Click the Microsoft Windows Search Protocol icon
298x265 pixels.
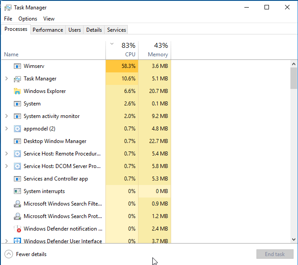pyautogui.click(x=17, y=216)
